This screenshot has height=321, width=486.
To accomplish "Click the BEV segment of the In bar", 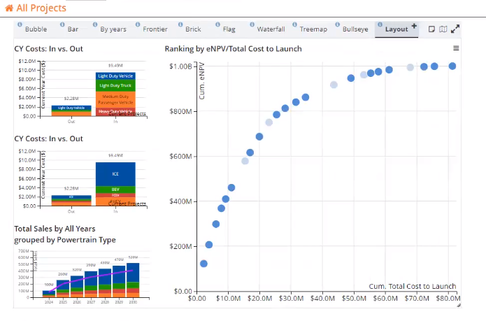I will [x=115, y=190].
